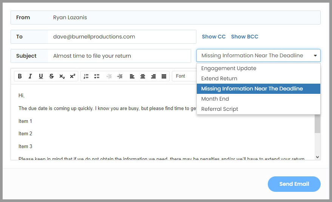Click the 'Item 2' line in body
The image size is (332, 202).
click(25, 133)
